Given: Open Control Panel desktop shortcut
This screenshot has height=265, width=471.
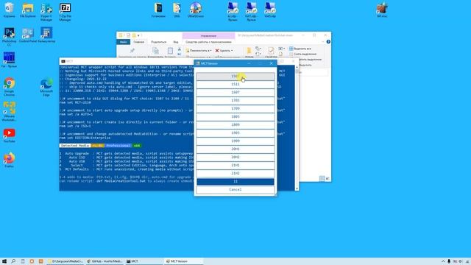Looking at the screenshot, I should [x=28, y=35].
